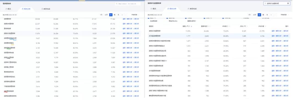This screenshot has height=100, width=293.
Task: Select 周 period in left panel
Action: 115,15
